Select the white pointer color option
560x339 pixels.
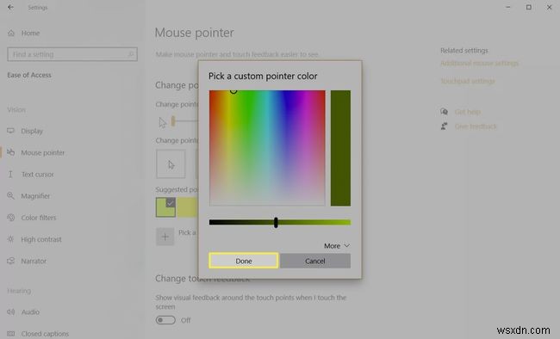pos(171,164)
